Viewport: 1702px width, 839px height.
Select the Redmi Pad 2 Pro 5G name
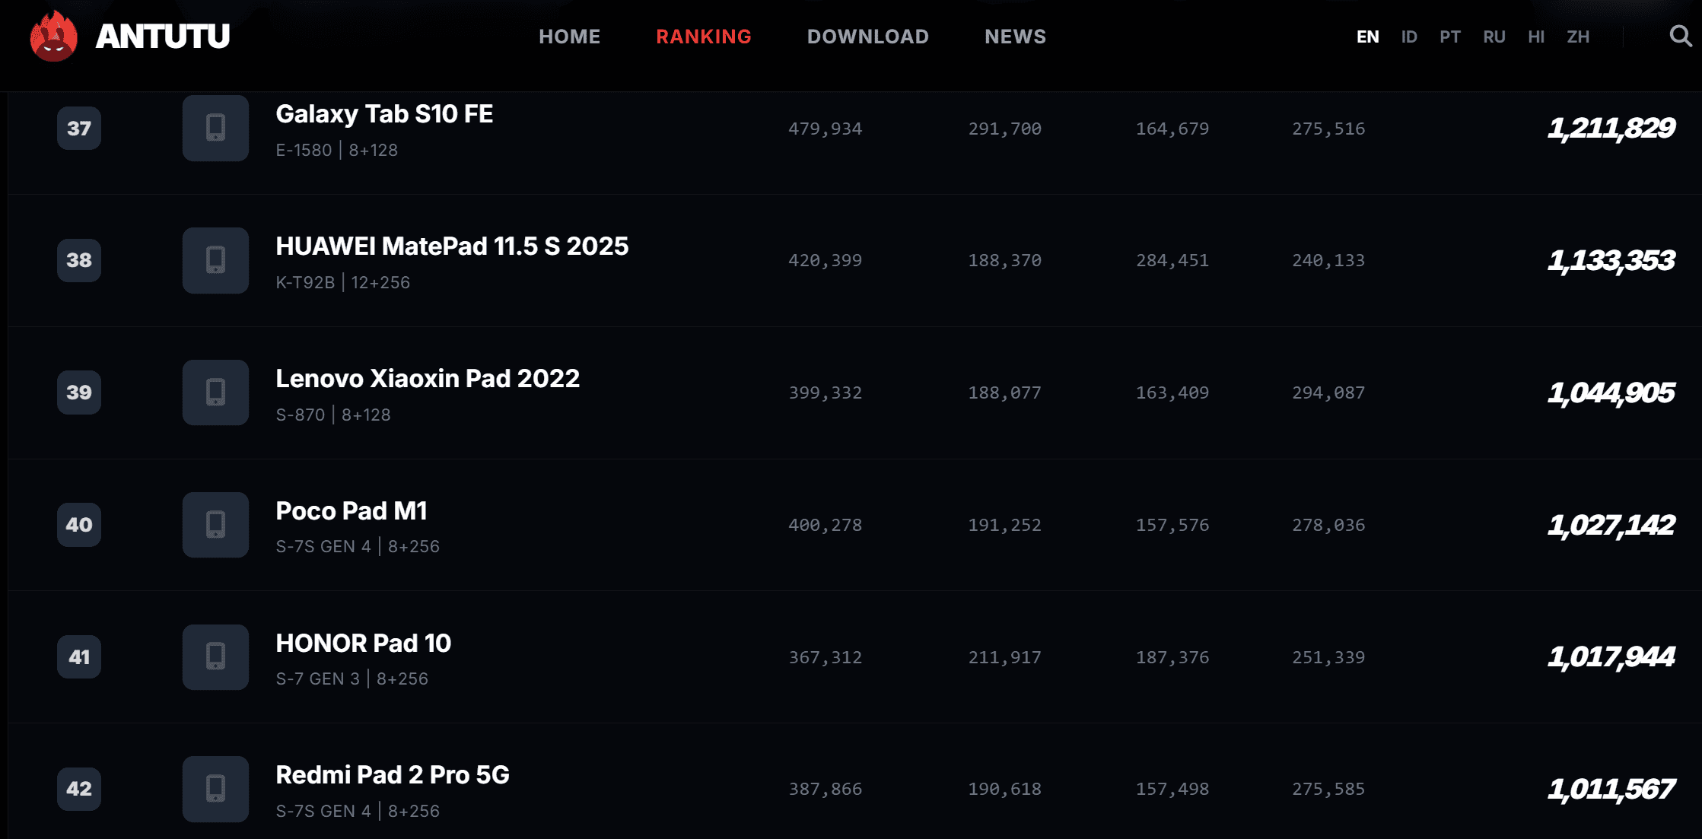[393, 775]
